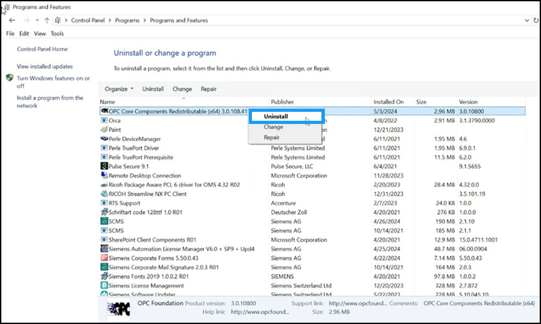Click the Siemens Corporate Forms icon
Viewport: 541px width, 324px height.
point(104,258)
